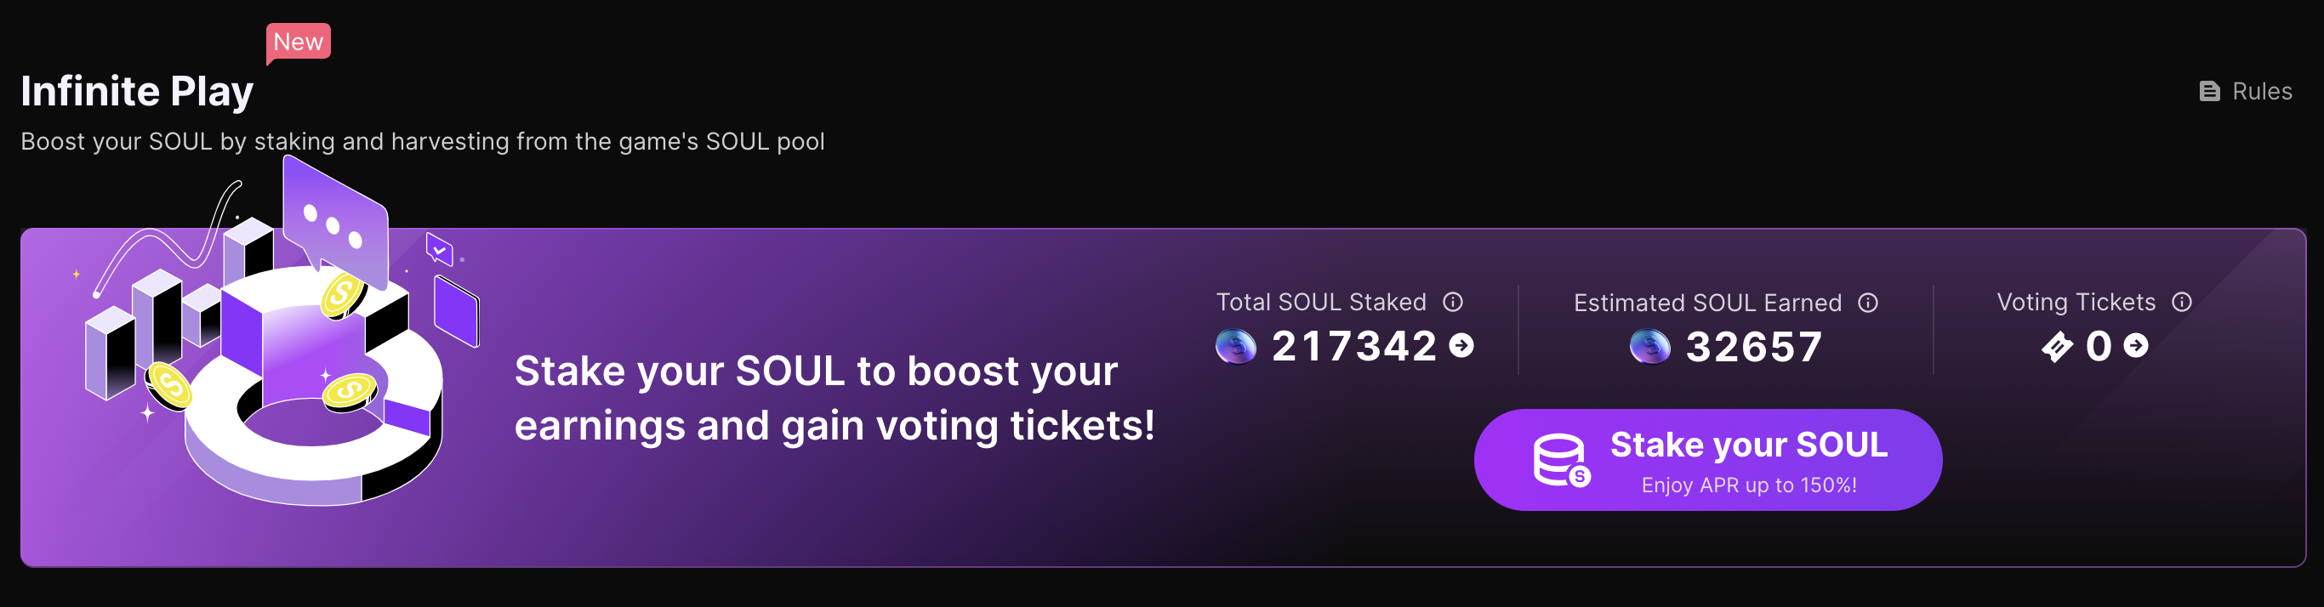Click the info icon next to Voting Tickets
This screenshot has height=607, width=2324.
point(2181,302)
